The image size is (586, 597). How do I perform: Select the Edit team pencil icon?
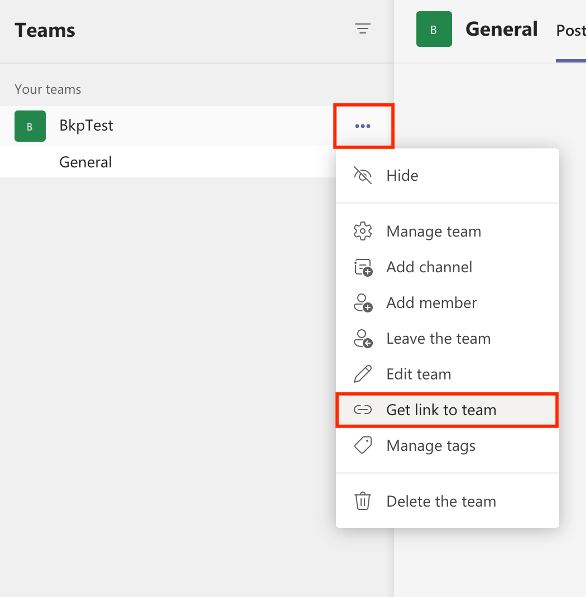coord(363,374)
